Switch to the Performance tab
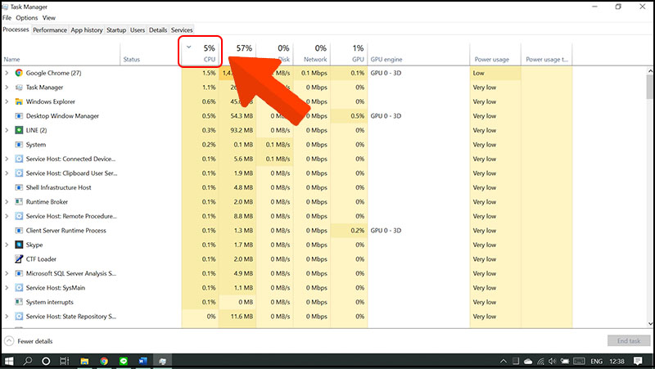The image size is (655, 369). click(x=50, y=30)
